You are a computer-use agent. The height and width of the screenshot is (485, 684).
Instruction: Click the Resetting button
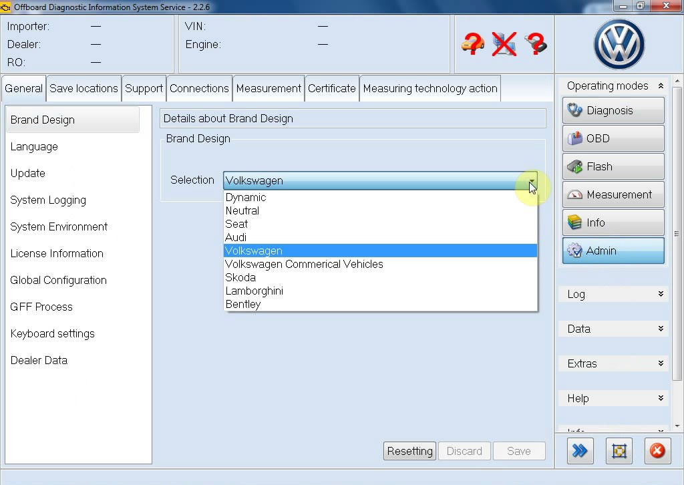coord(409,451)
